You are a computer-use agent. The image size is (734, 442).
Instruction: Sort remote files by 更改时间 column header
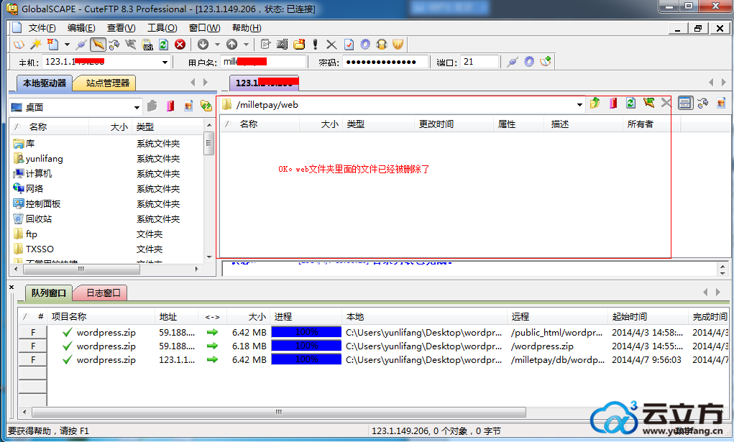click(x=454, y=124)
